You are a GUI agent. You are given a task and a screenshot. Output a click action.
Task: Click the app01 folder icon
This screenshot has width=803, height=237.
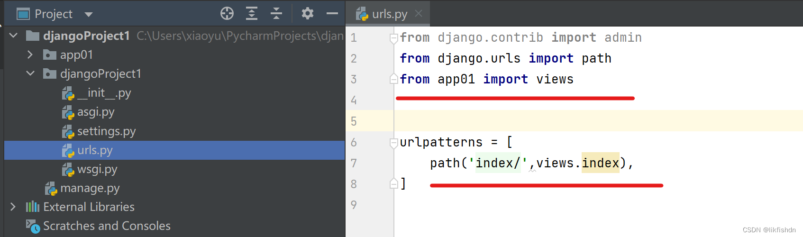click(49, 55)
